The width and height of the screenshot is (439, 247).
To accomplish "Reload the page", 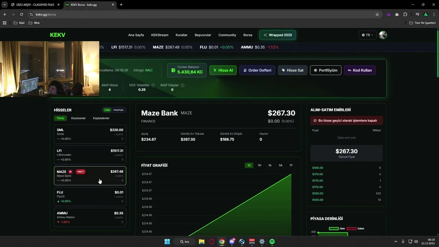I will 21,14.
